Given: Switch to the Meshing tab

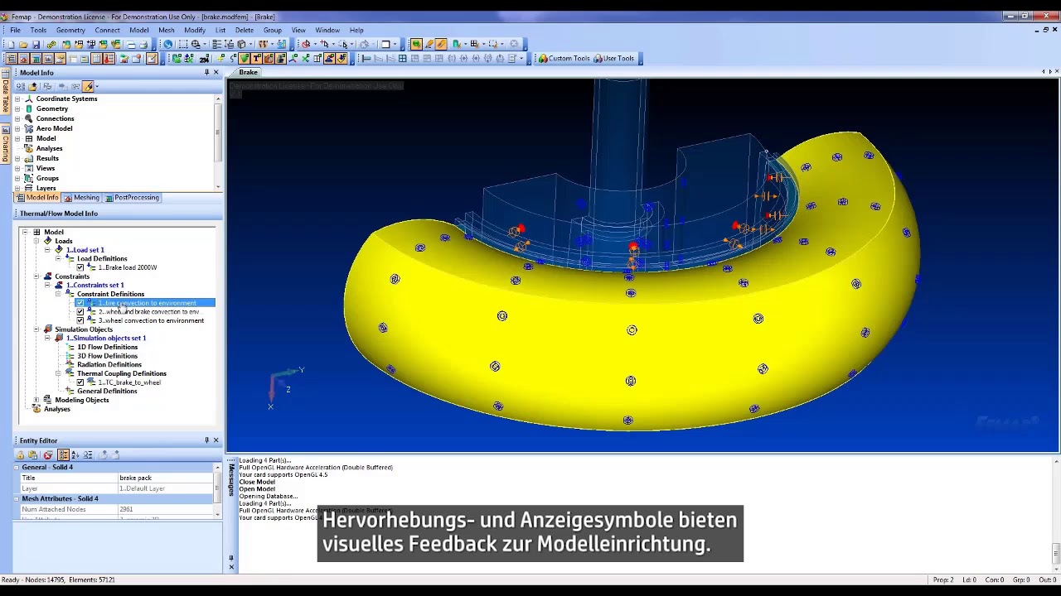Looking at the screenshot, I should pos(82,198).
